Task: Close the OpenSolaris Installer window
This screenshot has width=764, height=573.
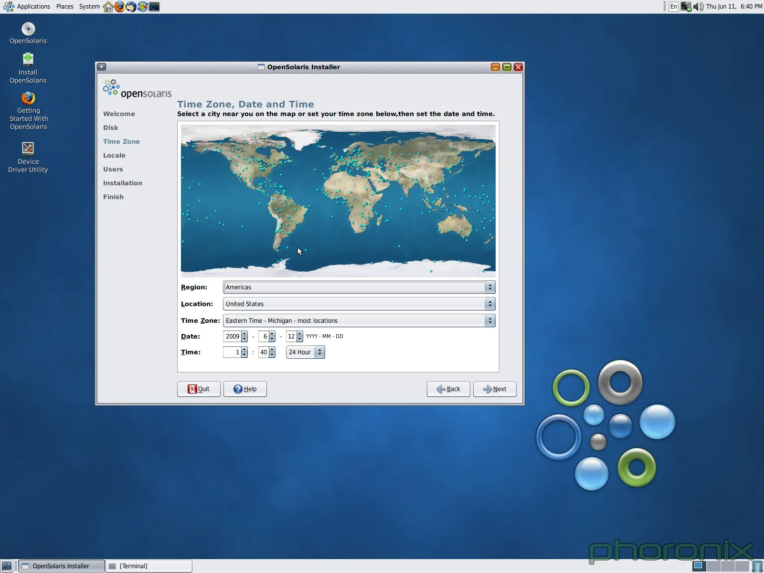Action: point(518,67)
